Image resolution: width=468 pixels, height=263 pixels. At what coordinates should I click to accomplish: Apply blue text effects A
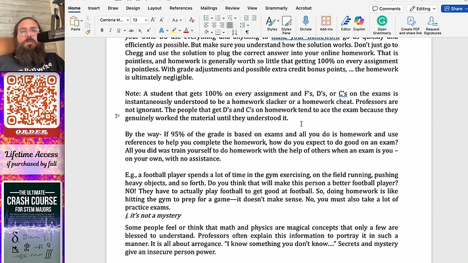pyautogui.click(x=161, y=30)
